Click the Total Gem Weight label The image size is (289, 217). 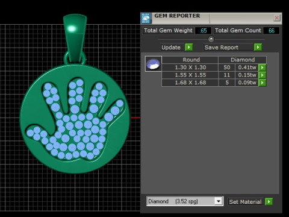168,31
